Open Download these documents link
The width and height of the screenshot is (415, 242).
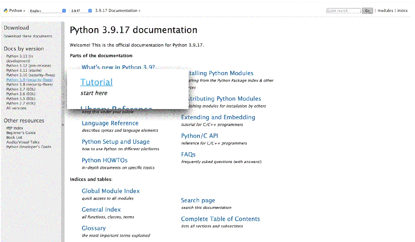click(28, 36)
